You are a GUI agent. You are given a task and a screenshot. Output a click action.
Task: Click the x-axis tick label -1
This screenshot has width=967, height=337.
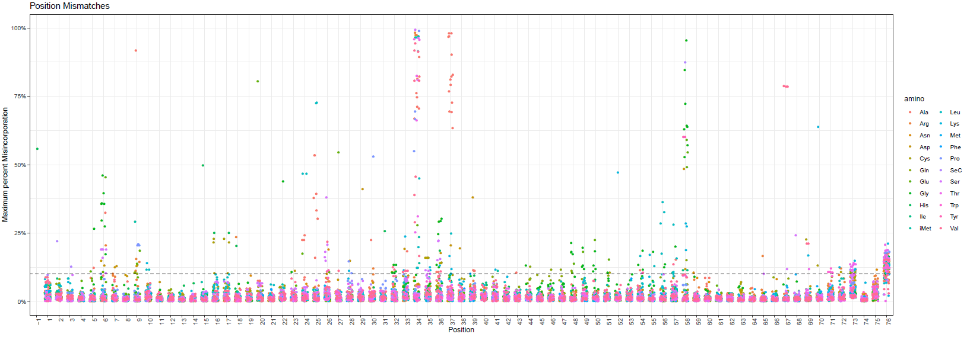tap(39, 321)
